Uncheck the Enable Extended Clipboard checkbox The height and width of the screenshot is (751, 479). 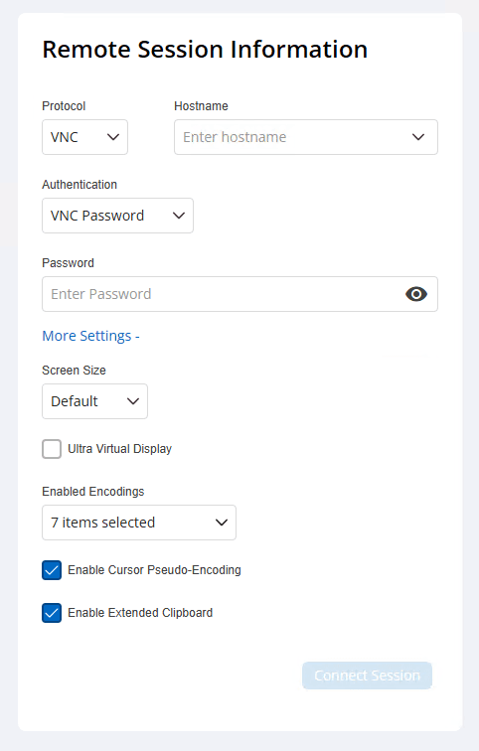[52, 613]
